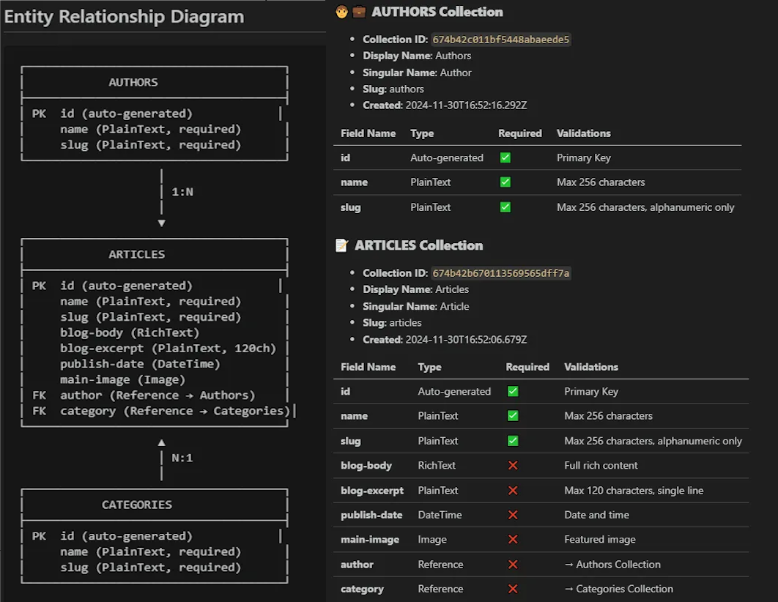This screenshot has height=602, width=778.
Task: Click the Articles collection ID code
Action: point(500,273)
